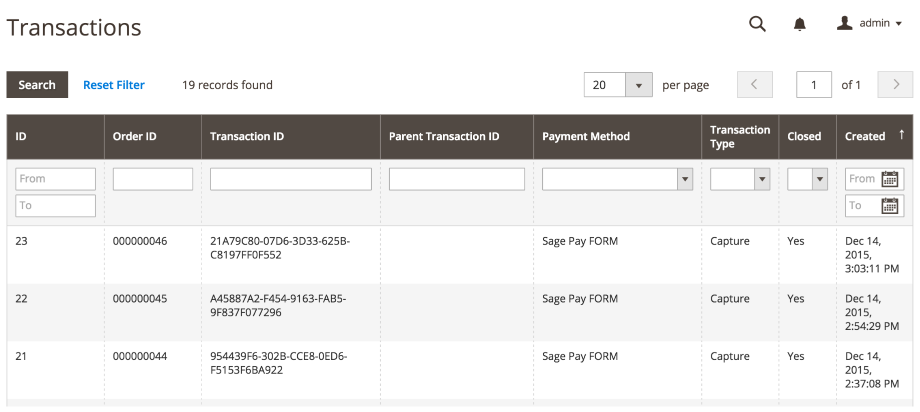Open the notifications bell
This screenshot has height=412, width=920.
pos(799,24)
